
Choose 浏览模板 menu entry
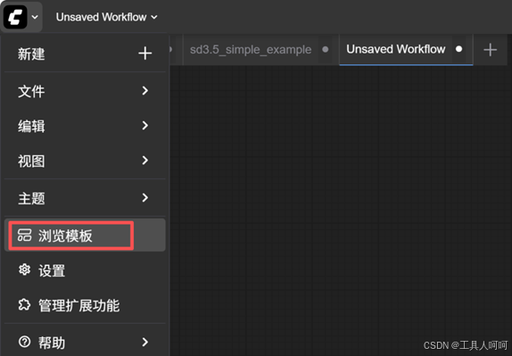pyautogui.click(x=85, y=236)
